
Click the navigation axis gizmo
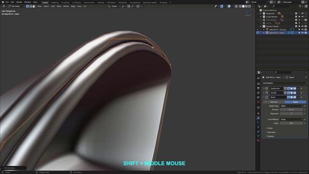(248, 14)
